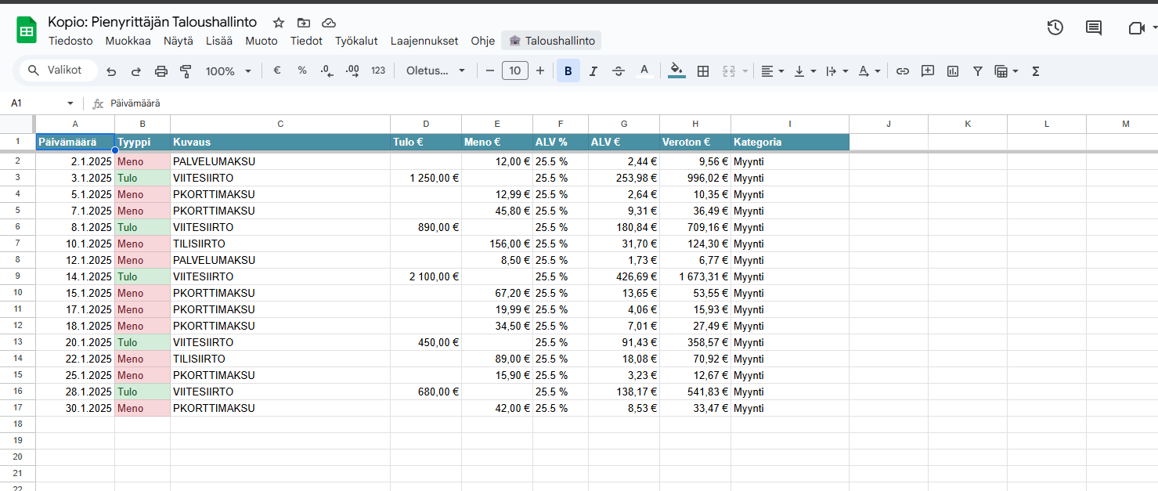Click the Valikot search button

pos(58,70)
